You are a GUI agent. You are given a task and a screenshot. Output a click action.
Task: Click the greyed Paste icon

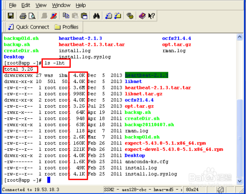pos(75,16)
